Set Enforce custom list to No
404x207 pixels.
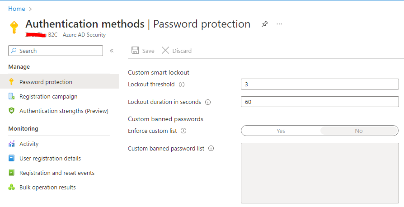(x=359, y=131)
